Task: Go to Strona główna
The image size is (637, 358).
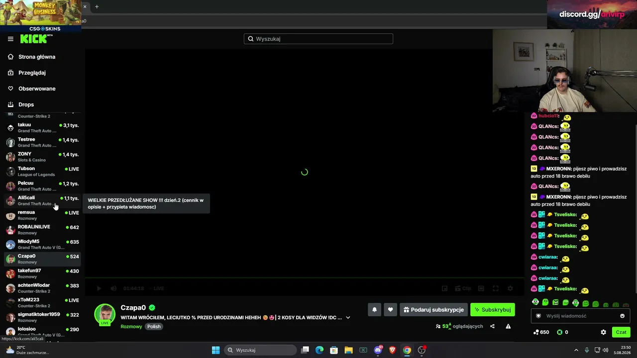Action: [x=37, y=57]
